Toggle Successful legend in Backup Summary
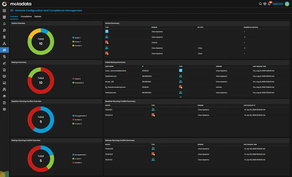The height and width of the screenshot is (177, 292). [78, 82]
